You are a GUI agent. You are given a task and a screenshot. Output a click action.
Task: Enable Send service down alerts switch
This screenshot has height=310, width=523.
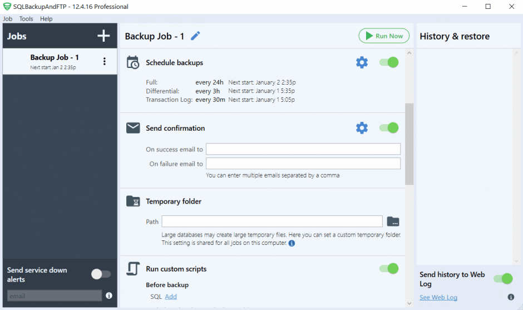pyautogui.click(x=101, y=274)
